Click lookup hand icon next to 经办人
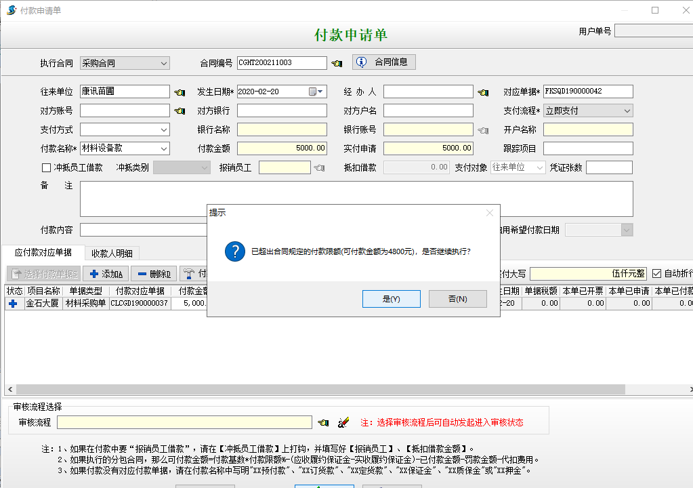693x488 pixels. coord(483,92)
